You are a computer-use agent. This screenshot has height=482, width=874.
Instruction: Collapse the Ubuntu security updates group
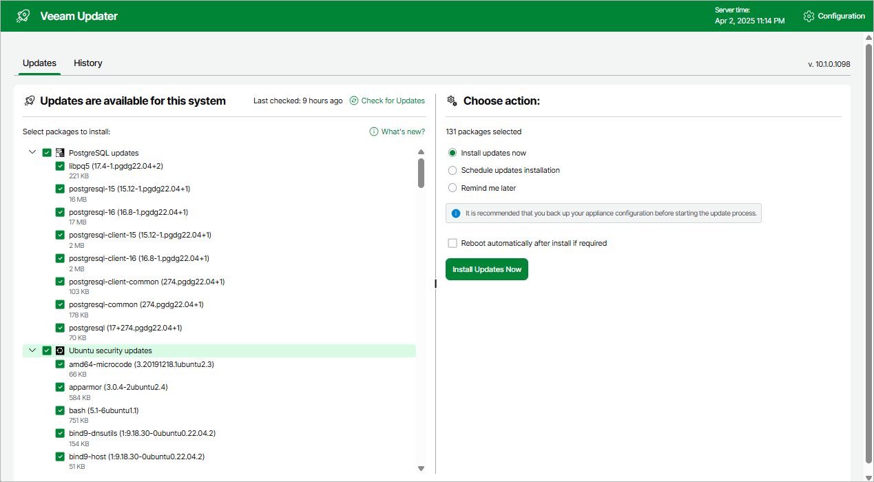(32, 350)
